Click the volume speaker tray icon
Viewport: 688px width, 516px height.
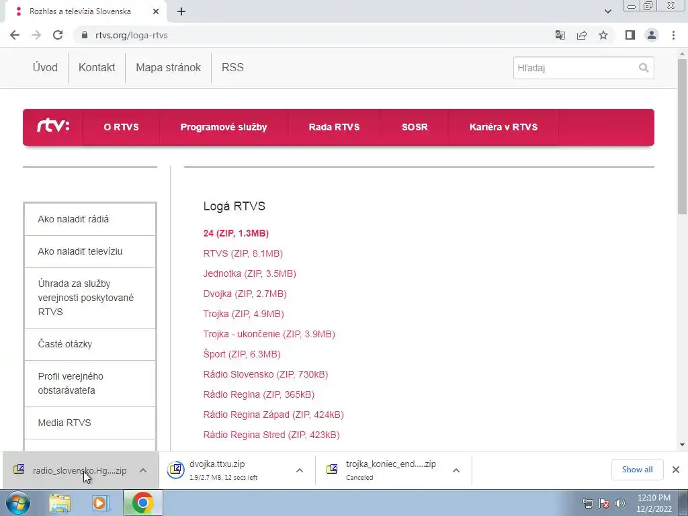(620, 503)
